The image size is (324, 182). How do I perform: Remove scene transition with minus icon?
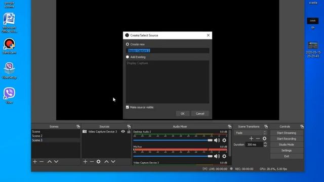click(258, 139)
